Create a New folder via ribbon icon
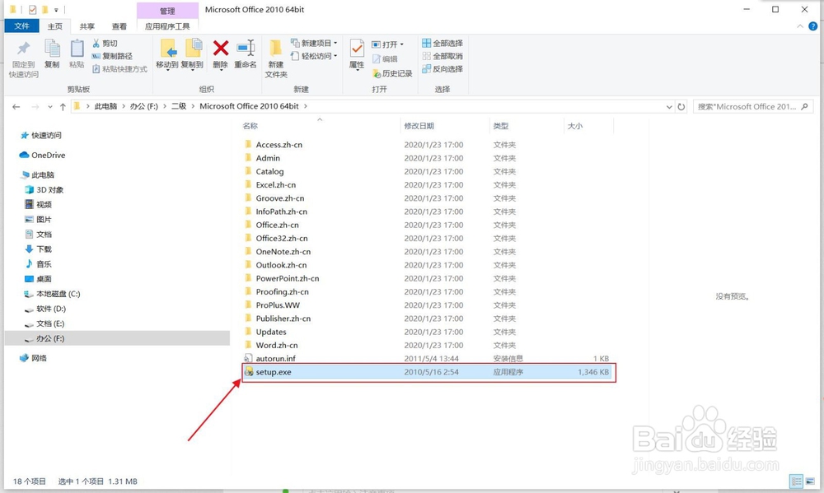Image resolution: width=824 pixels, height=493 pixels. 275,48
